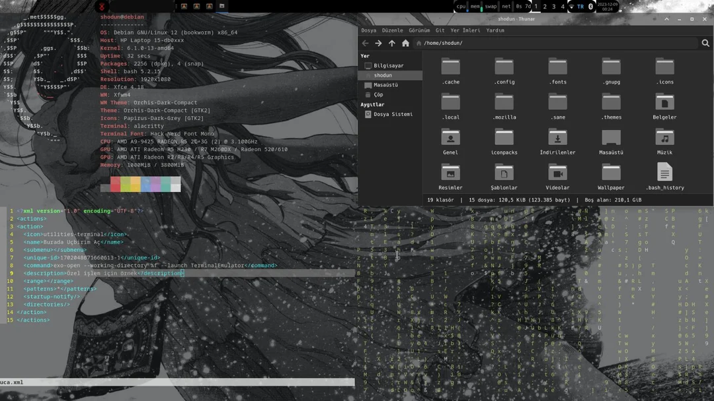Click the back navigation arrow in Thunar
This screenshot has width=714, height=401.
pyautogui.click(x=365, y=43)
